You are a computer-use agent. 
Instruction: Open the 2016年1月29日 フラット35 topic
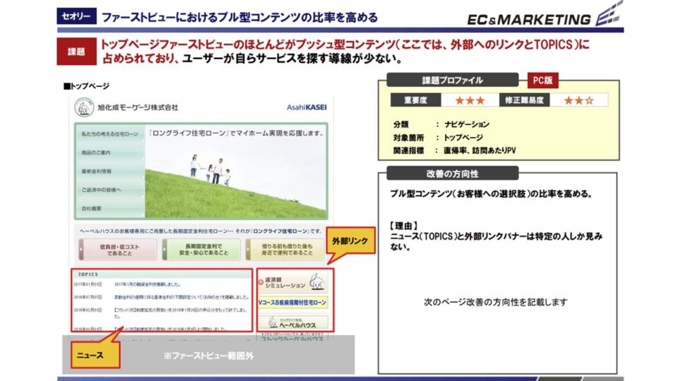pyautogui.click(x=180, y=313)
